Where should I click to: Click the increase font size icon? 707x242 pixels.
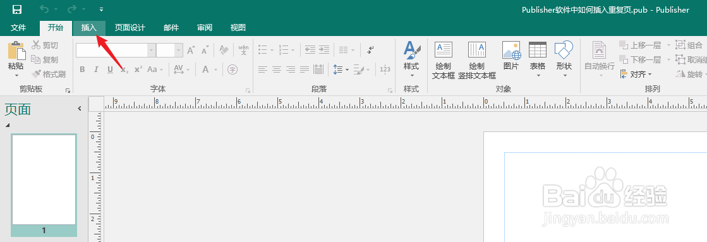tap(191, 50)
